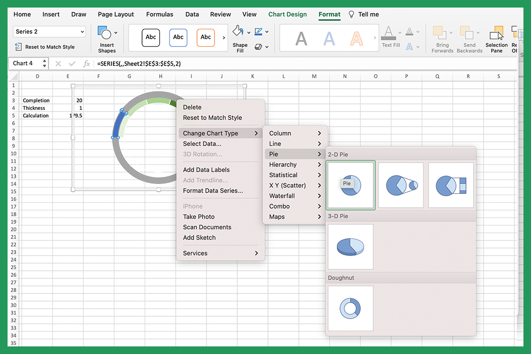Screen dimensions: 531x354
Task: Expand the Shape Fill dropdown arrow
Action: pos(248,33)
